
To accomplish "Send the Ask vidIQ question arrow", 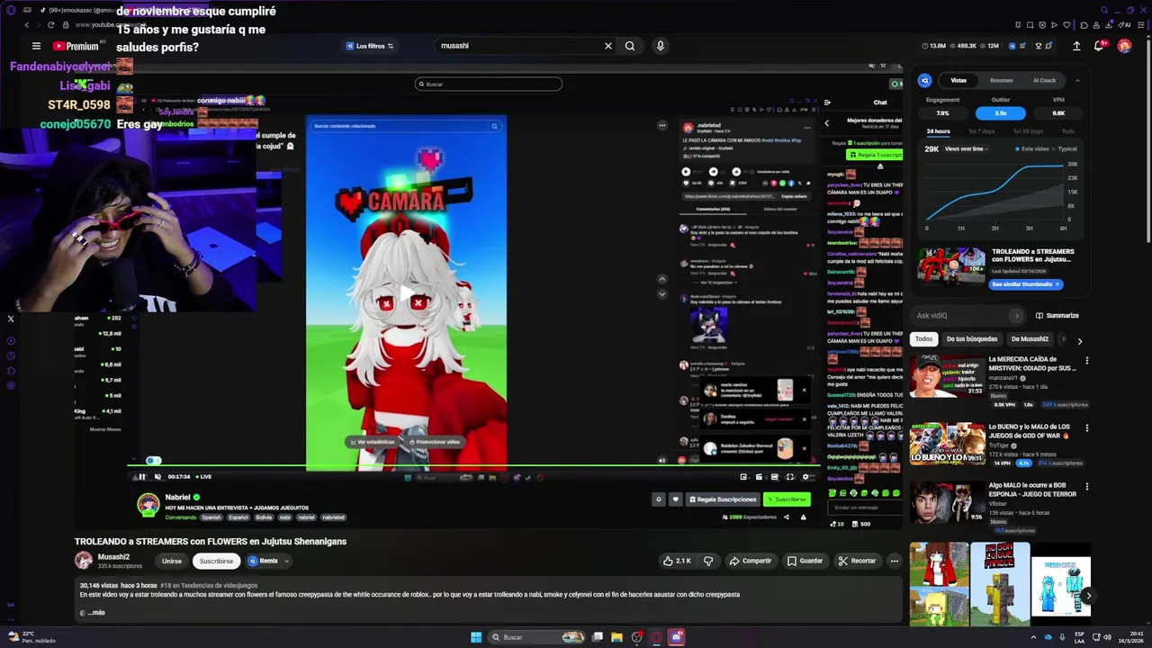I will point(1017,316).
